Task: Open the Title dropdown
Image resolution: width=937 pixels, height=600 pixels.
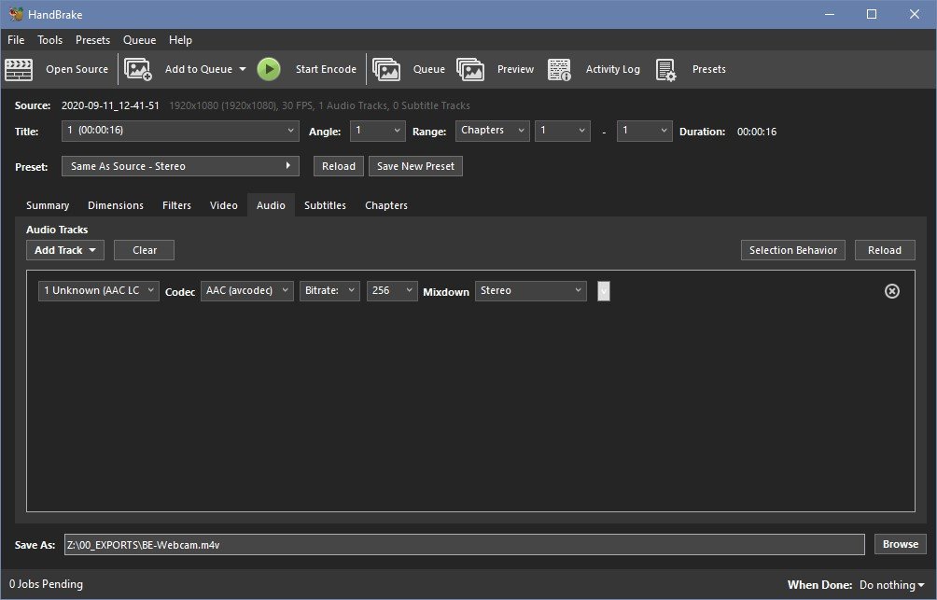Action: [x=180, y=132]
